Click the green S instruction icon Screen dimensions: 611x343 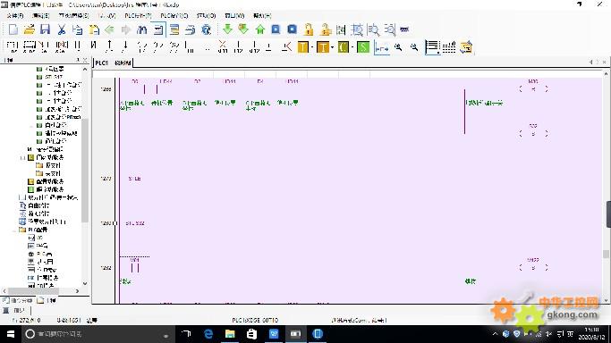[x=363, y=47]
